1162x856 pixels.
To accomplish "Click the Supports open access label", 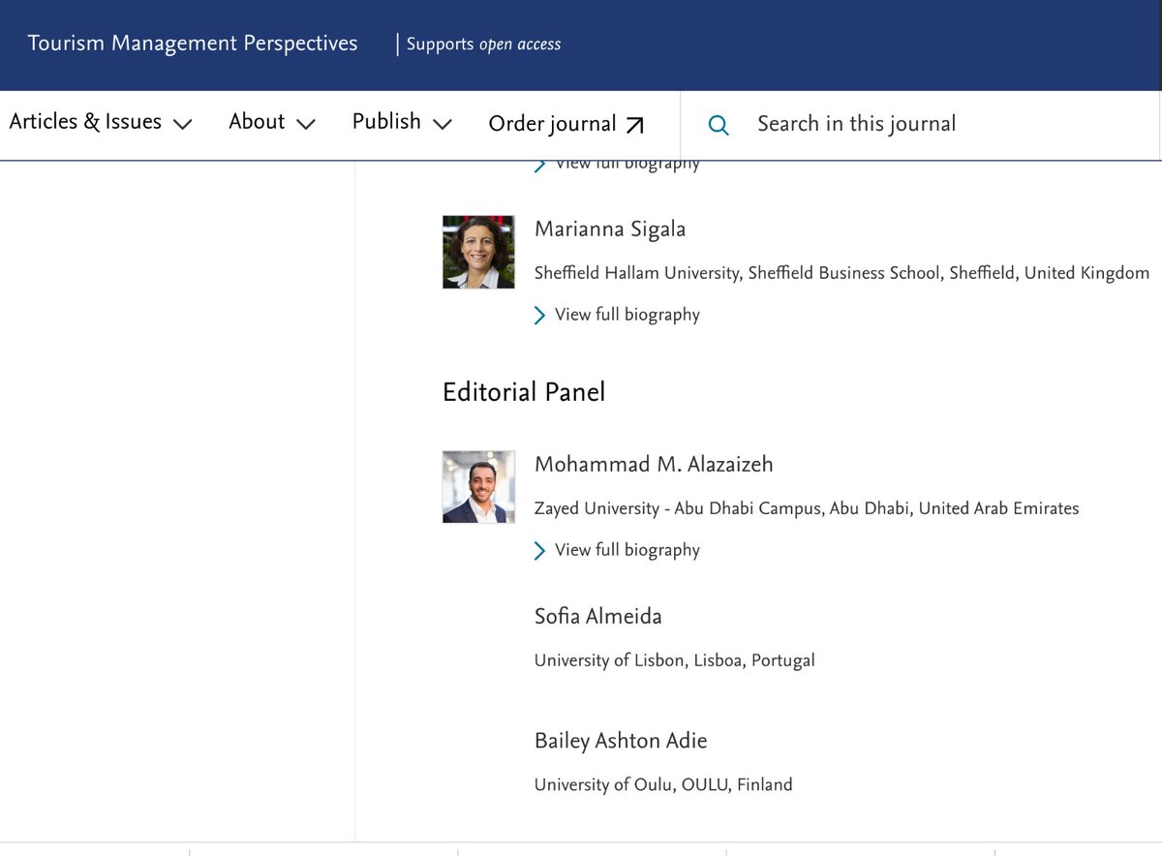I will [x=483, y=45].
